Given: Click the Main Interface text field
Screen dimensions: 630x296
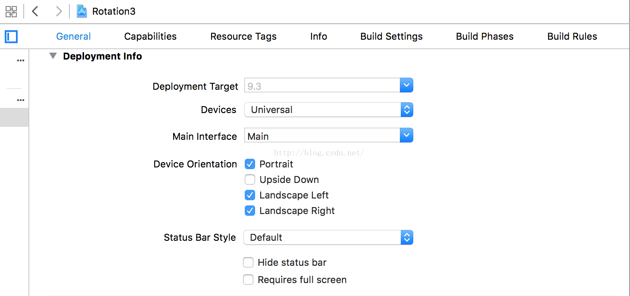Looking at the screenshot, I should [x=322, y=135].
